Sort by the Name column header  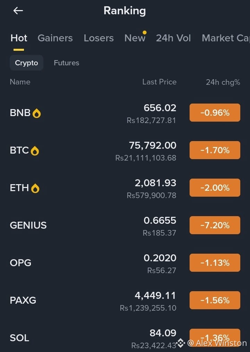tap(20, 82)
